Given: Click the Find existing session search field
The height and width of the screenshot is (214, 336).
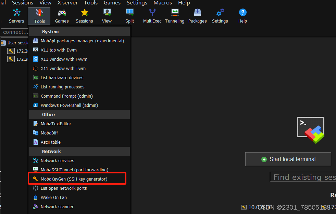Looking at the screenshot, I should click(303, 177).
